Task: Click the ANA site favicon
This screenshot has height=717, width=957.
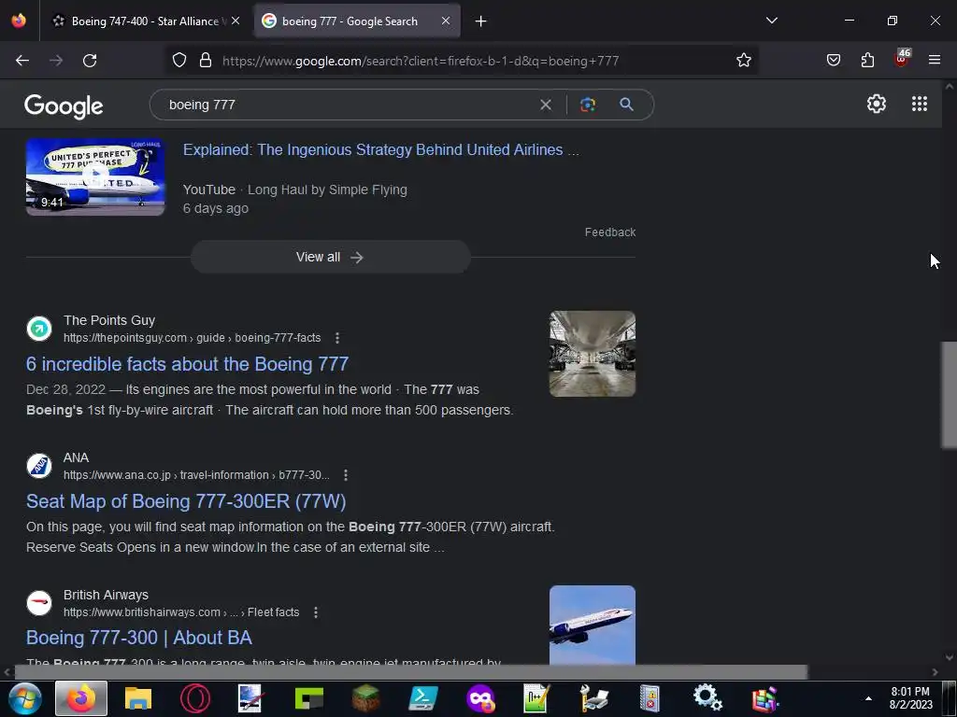Action: 39,466
